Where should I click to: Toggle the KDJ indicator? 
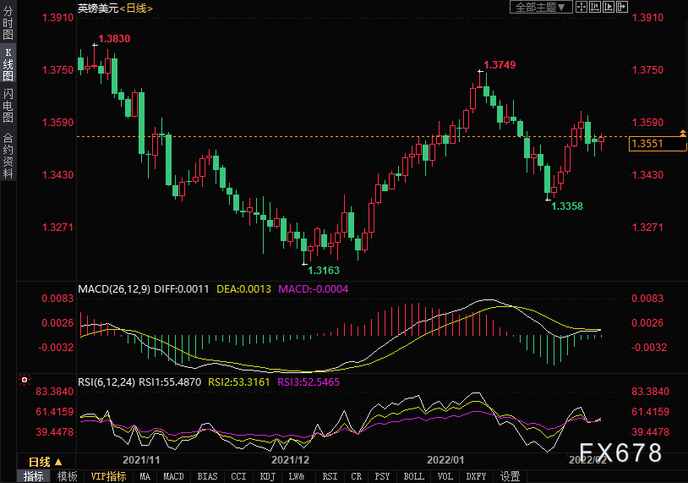pyautogui.click(x=267, y=476)
